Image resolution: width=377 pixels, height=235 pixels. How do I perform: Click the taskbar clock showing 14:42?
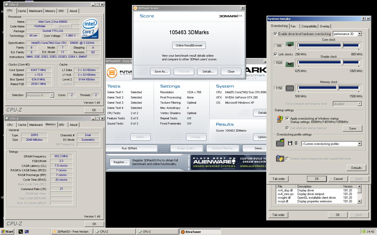coord(370,232)
